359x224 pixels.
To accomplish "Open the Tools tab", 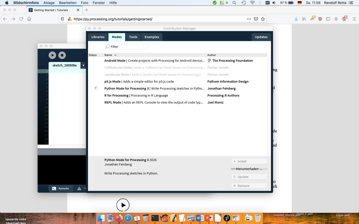I will pos(133,37).
